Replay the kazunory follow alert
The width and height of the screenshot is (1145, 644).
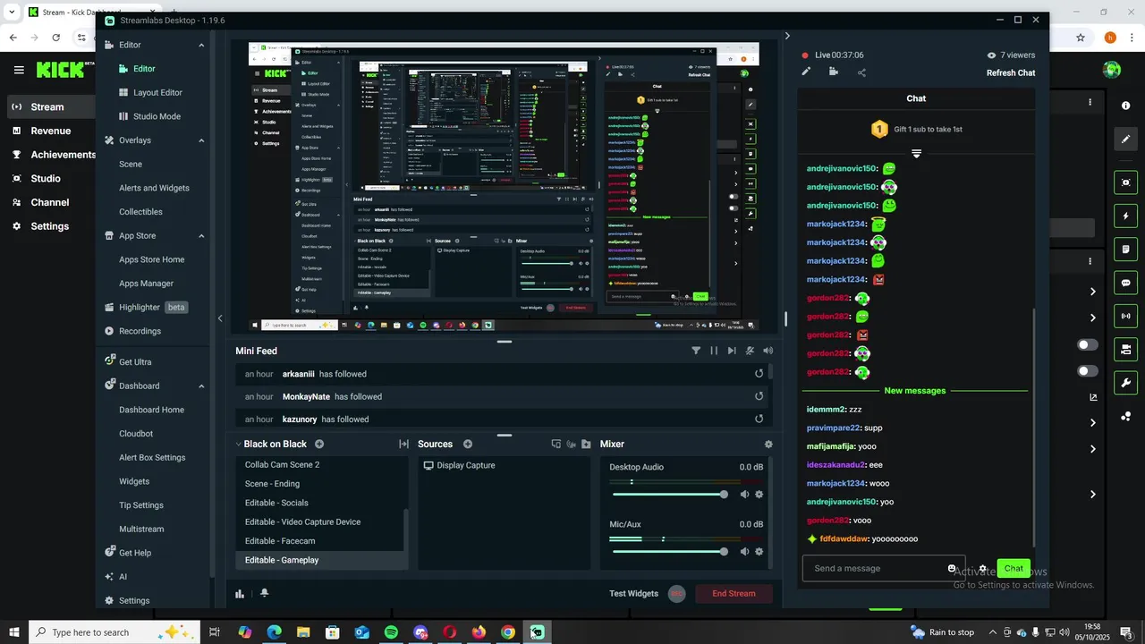(x=759, y=419)
